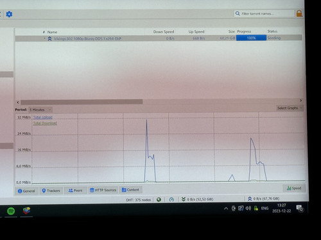Click the Total Download legend label
Screen dimensions: 321x240
coord(45,123)
